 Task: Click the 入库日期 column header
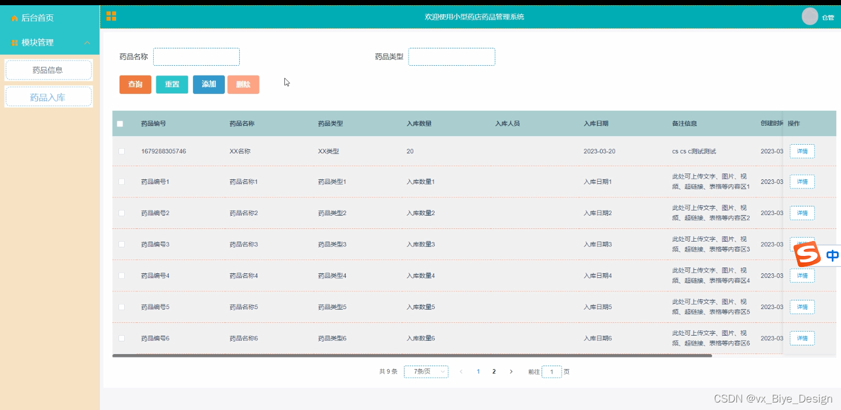click(x=596, y=123)
